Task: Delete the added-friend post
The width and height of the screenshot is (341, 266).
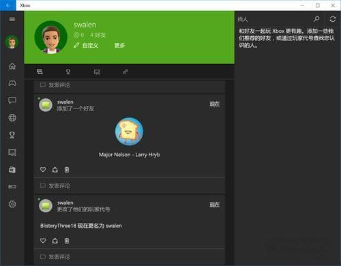Action: click(67, 170)
